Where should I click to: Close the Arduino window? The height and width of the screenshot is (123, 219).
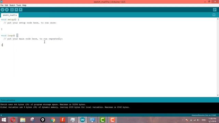tap(215, 2)
